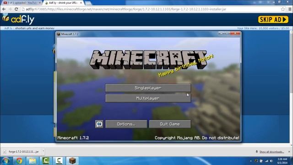Expand the forge download options arrow
The height and width of the screenshot is (165, 293).
click(43, 151)
